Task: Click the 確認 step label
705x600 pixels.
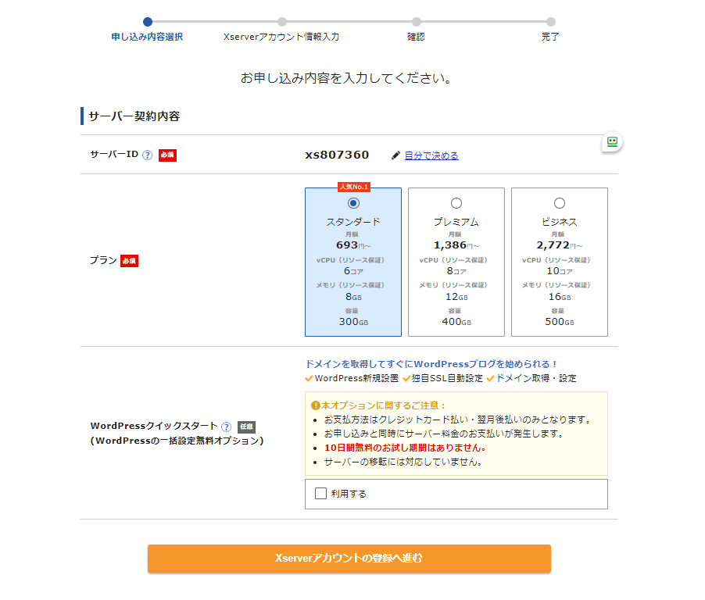Action: pyautogui.click(x=416, y=37)
